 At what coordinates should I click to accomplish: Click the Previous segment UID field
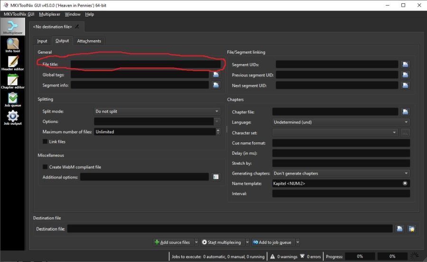pos(337,75)
